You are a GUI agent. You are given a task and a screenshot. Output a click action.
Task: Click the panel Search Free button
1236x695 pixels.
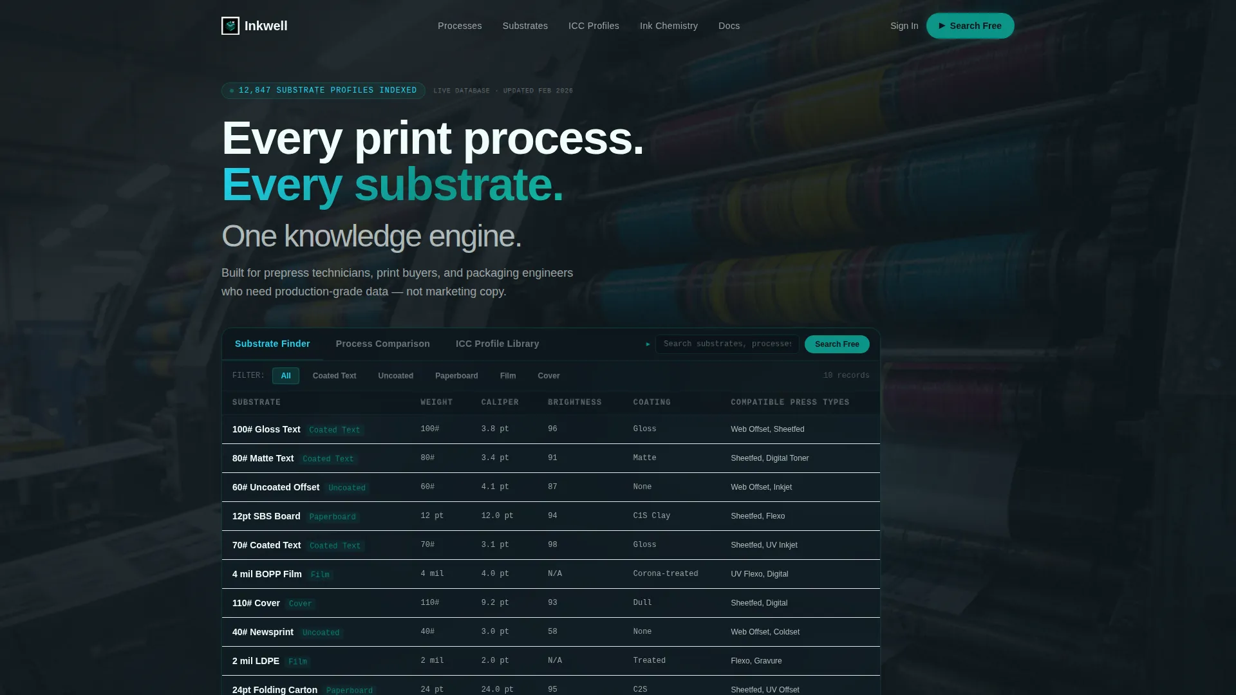(836, 344)
